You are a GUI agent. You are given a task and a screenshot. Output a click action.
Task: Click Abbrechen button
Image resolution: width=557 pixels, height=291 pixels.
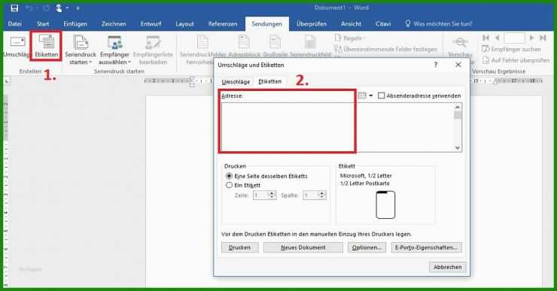(x=448, y=267)
